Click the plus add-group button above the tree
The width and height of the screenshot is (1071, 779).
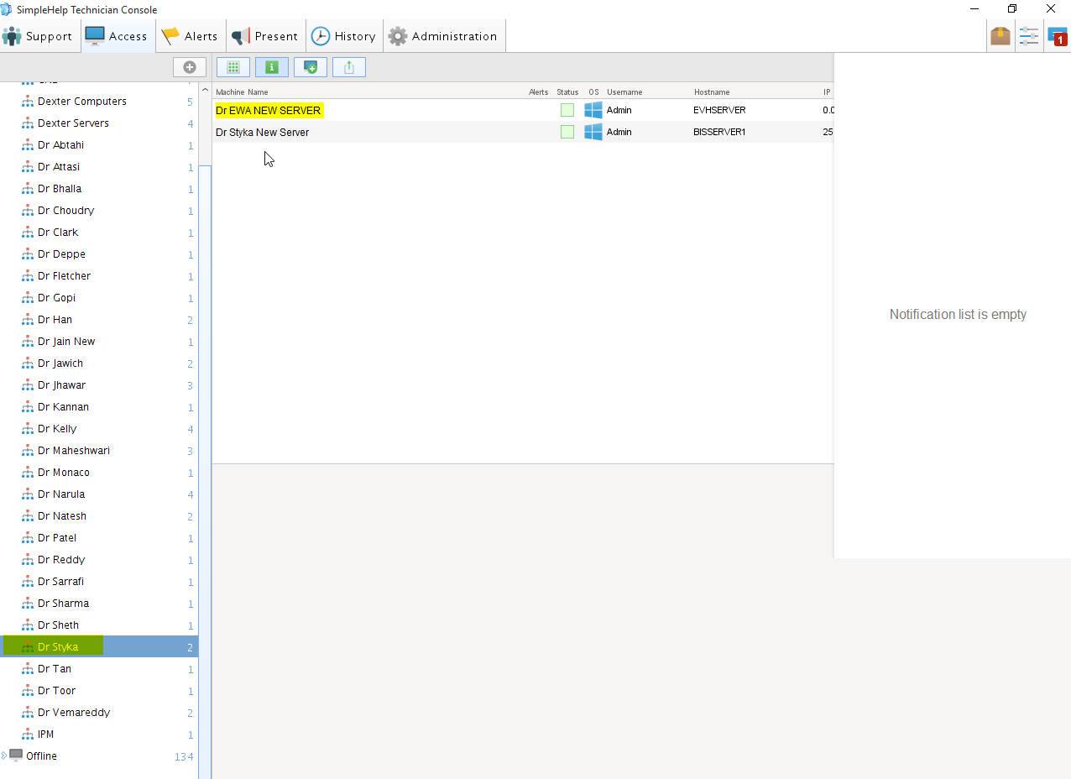pos(190,67)
